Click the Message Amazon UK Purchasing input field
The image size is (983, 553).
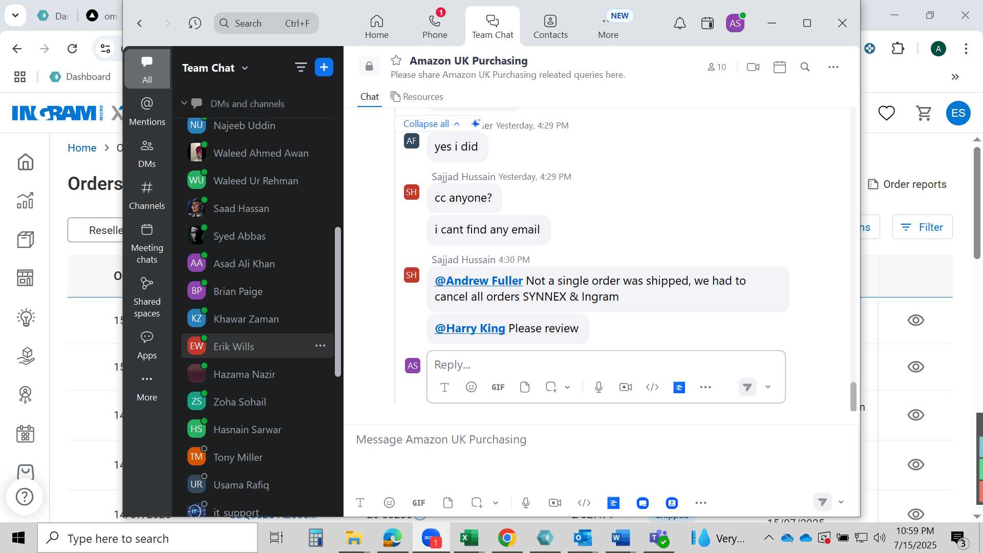click(602, 439)
